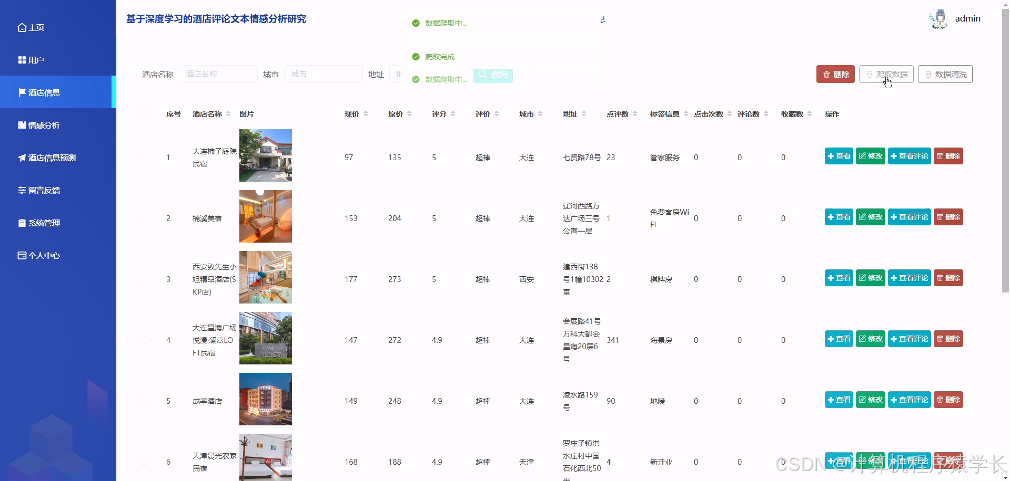1010x481 pixels.
Task: Open the 大连星海广场悦漫 building photo
Action: pyautogui.click(x=266, y=338)
